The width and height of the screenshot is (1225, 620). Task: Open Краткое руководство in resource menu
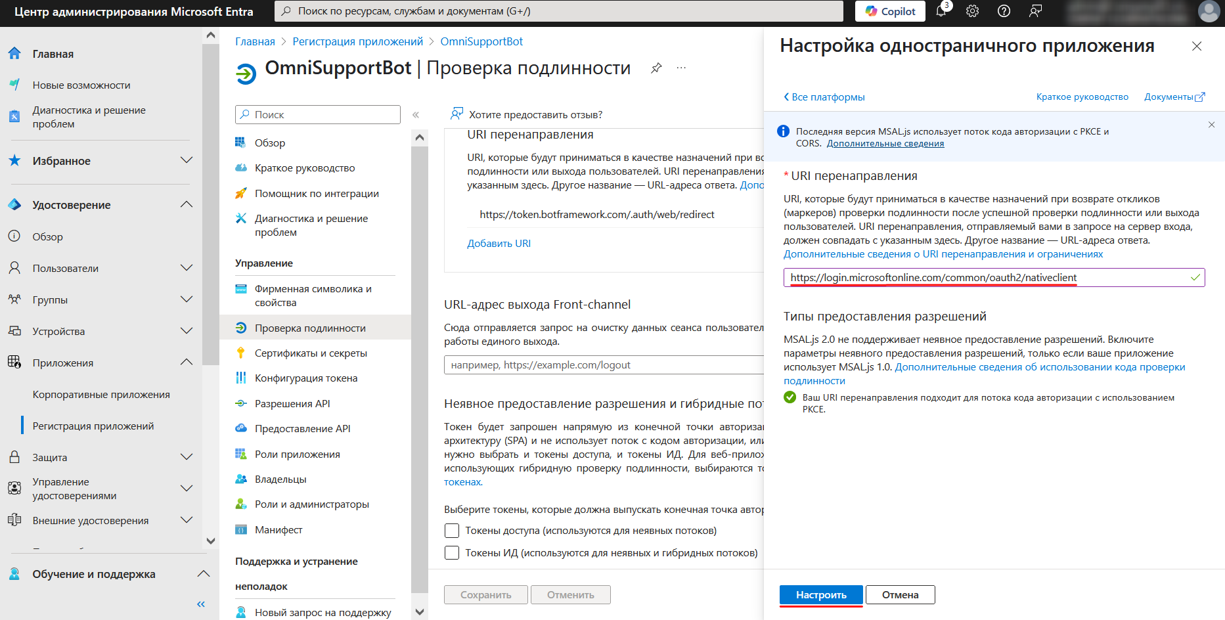pos(305,168)
